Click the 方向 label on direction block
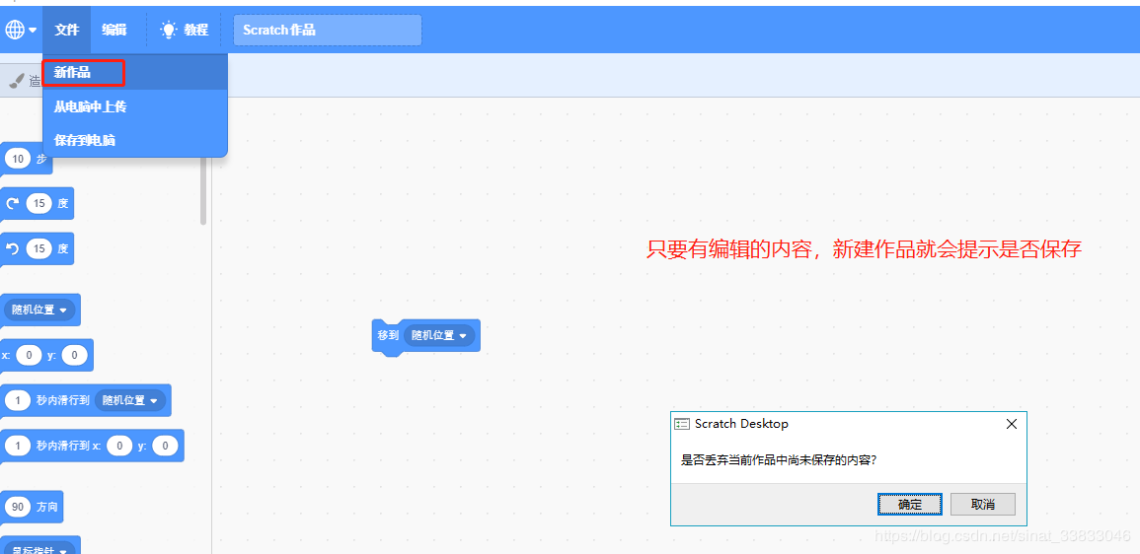The image size is (1140, 554). [47, 507]
